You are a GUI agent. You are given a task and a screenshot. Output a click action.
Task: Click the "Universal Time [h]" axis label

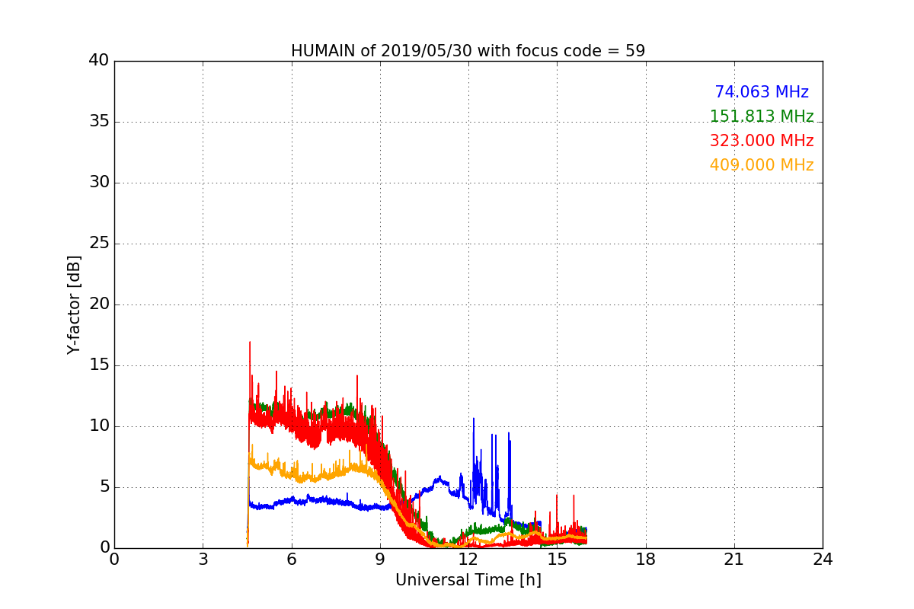coord(468,580)
